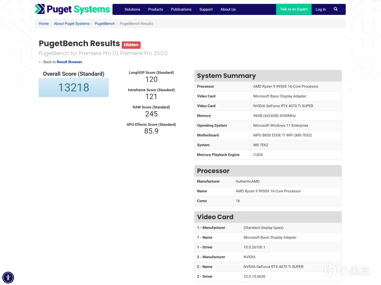
Task: Click the Video Card section header
Action: click(268, 217)
